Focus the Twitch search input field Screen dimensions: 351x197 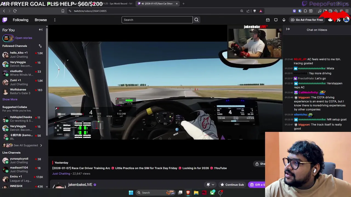pyautogui.click(x=157, y=20)
